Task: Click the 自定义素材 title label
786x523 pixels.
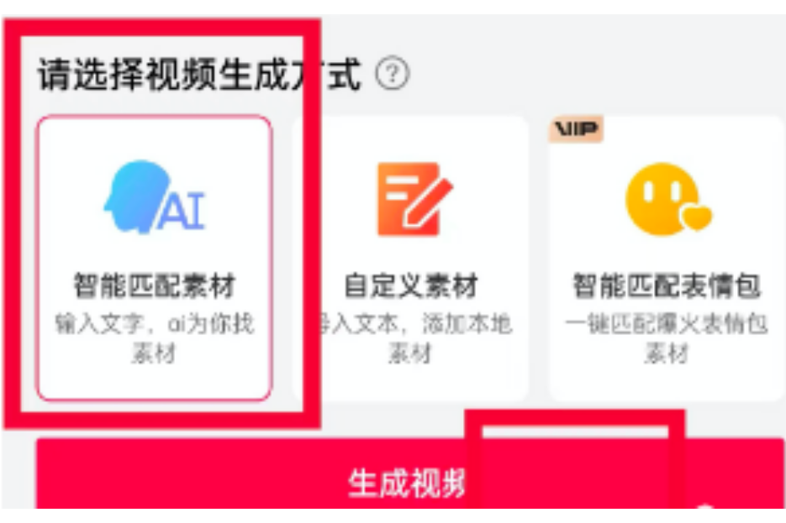Action: (411, 285)
